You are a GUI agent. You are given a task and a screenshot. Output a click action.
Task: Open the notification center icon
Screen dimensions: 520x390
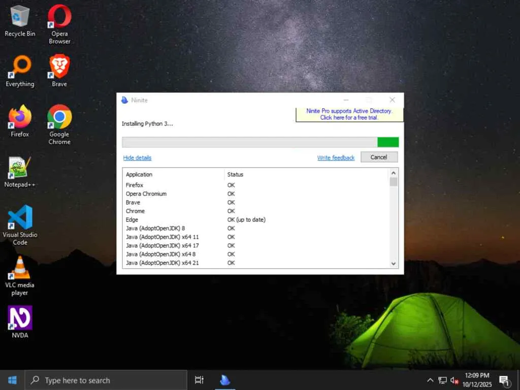coord(504,380)
